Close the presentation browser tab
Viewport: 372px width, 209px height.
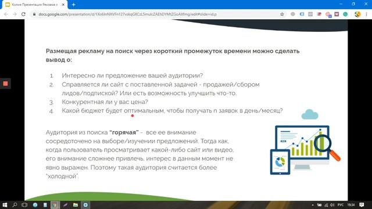click(x=63, y=5)
